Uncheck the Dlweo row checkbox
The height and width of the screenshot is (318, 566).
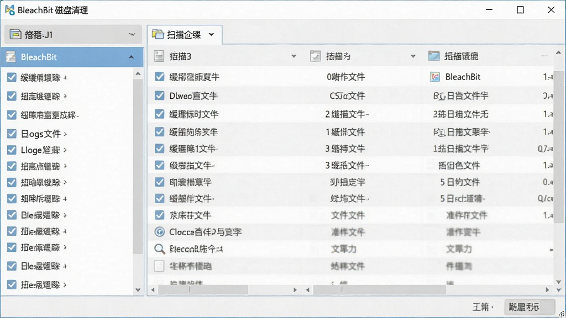click(160, 95)
